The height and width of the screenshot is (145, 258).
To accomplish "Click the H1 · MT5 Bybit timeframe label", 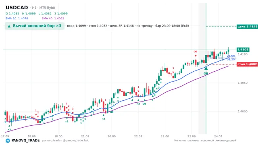I will [44, 8].
